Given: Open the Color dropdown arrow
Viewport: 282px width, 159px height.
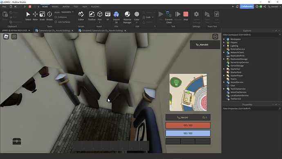Looking at the screenshot, I should 137,23.
